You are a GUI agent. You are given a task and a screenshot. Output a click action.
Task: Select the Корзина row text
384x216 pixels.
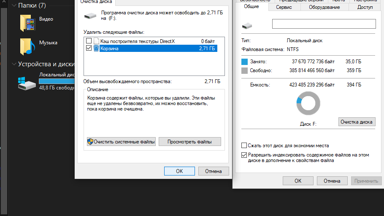(109, 49)
